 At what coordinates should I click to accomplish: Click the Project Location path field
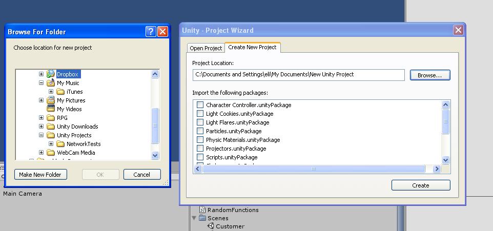[298, 75]
